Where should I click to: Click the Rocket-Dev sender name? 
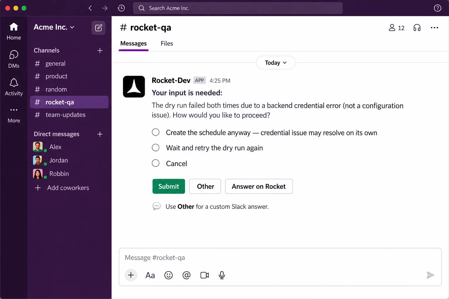click(x=171, y=80)
